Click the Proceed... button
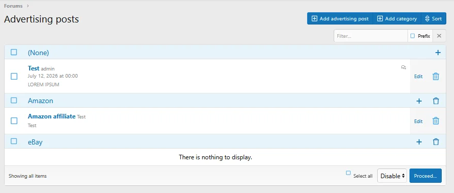The width and height of the screenshot is (454, 193). tap(425, 176)
